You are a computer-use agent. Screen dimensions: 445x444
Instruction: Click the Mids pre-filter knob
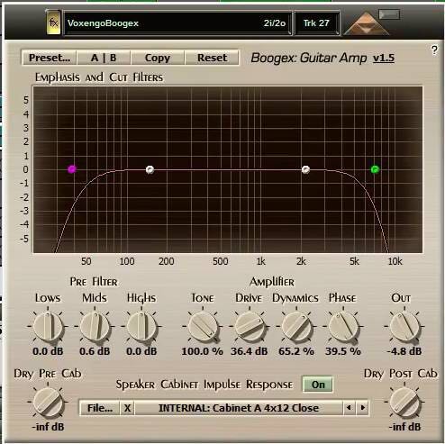[x=95, y=327]
